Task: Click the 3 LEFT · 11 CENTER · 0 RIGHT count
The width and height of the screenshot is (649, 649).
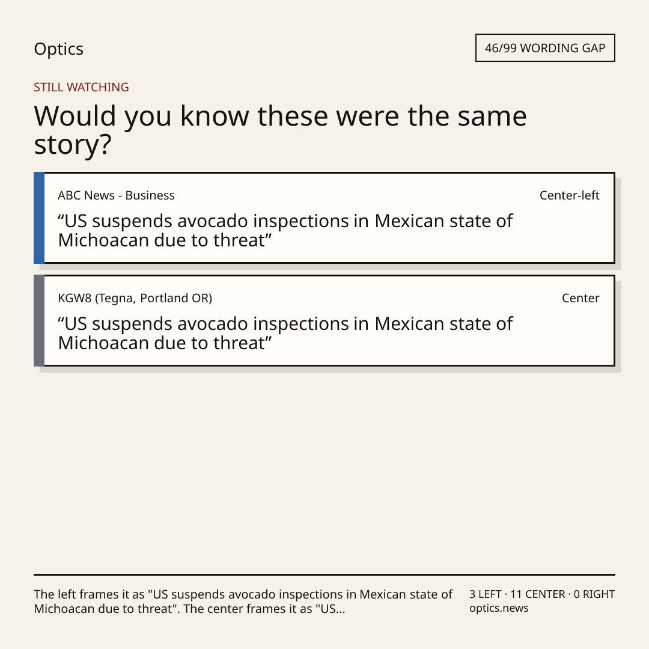Action: (542, 594)
